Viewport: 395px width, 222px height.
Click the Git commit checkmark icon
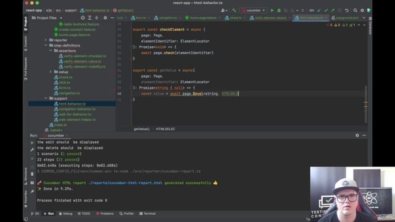(x=326, y=10)
